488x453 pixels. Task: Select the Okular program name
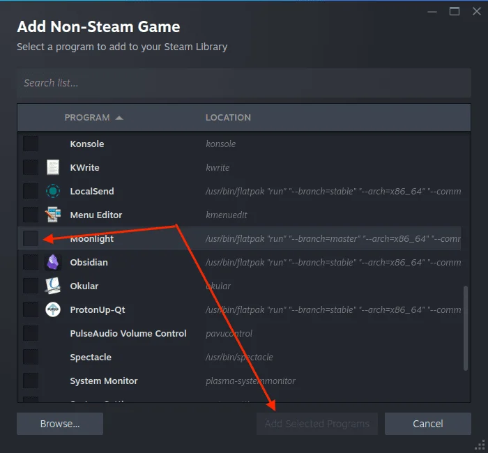pyautogui.click(x=84, y=286)
